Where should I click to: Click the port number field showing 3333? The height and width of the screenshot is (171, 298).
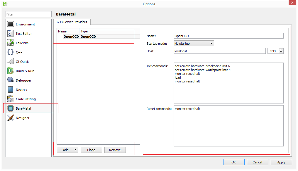(x=273, y=51)
